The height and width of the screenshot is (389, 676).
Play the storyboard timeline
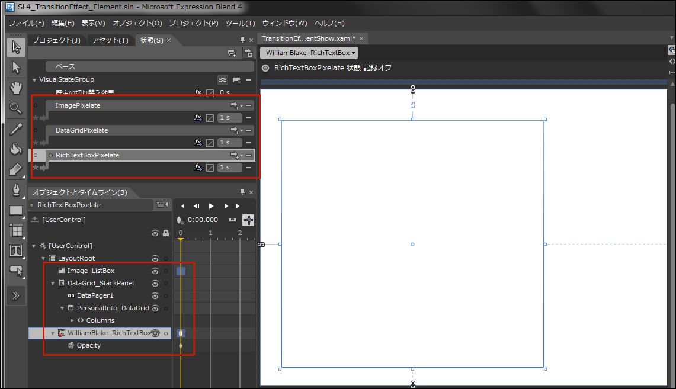coord(211,206)
